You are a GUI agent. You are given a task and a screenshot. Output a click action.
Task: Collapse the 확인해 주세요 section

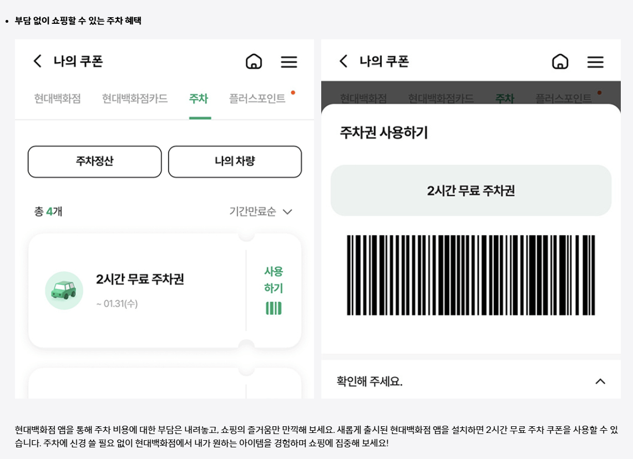[600, 381]
